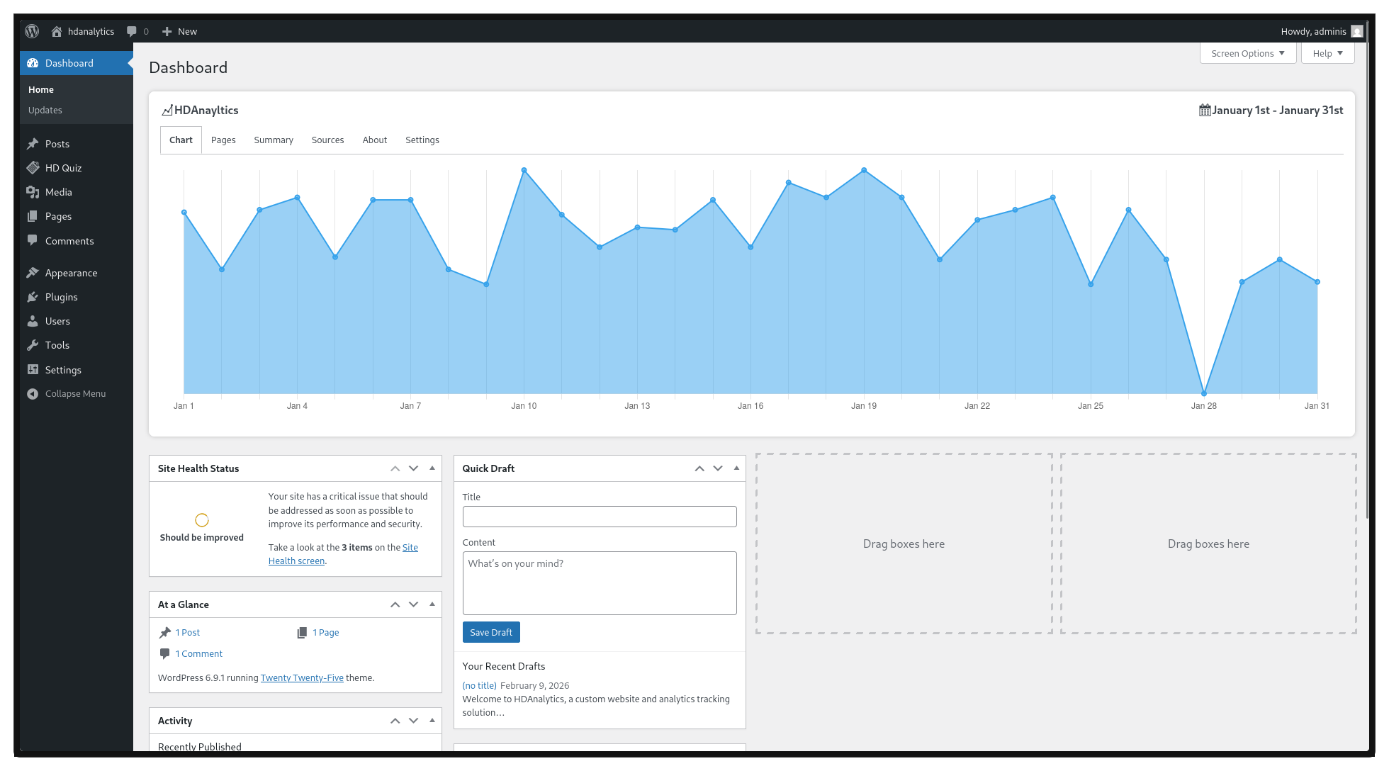Collapse the Activity widget

click(432, 720)
